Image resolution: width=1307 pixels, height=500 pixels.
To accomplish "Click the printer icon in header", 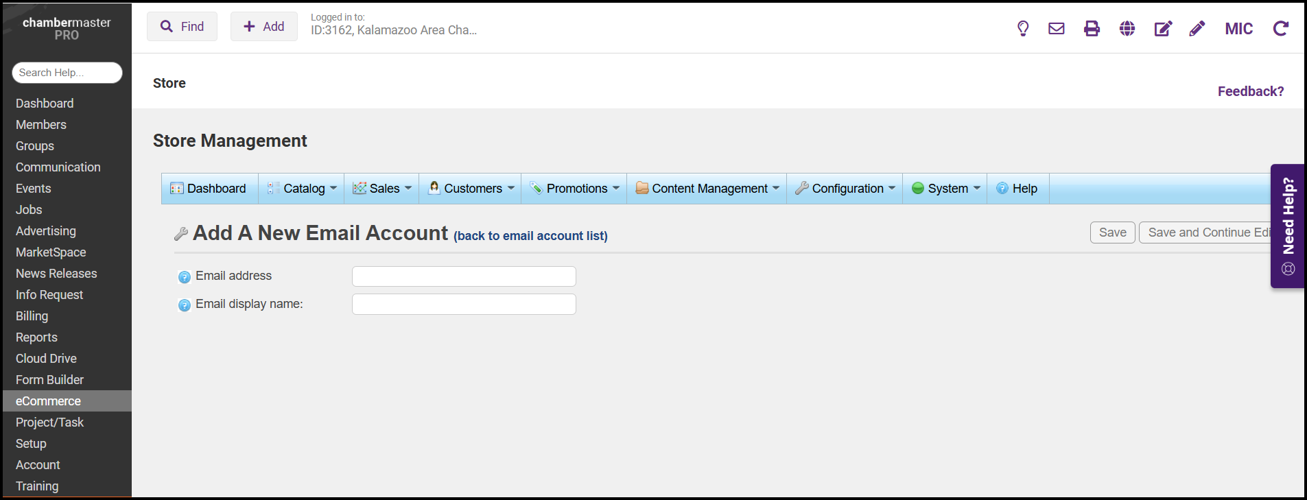I will (1092, 28).
